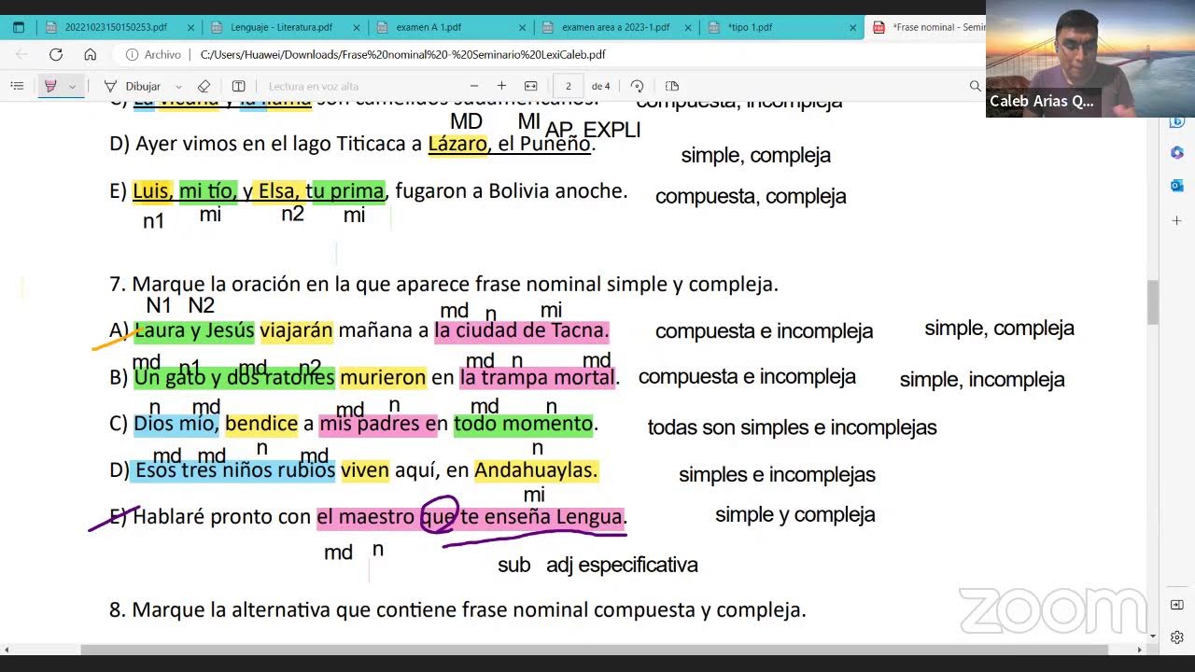Go to the browser home page
This screenshot has width=1195, height=672.
[90, 54]
